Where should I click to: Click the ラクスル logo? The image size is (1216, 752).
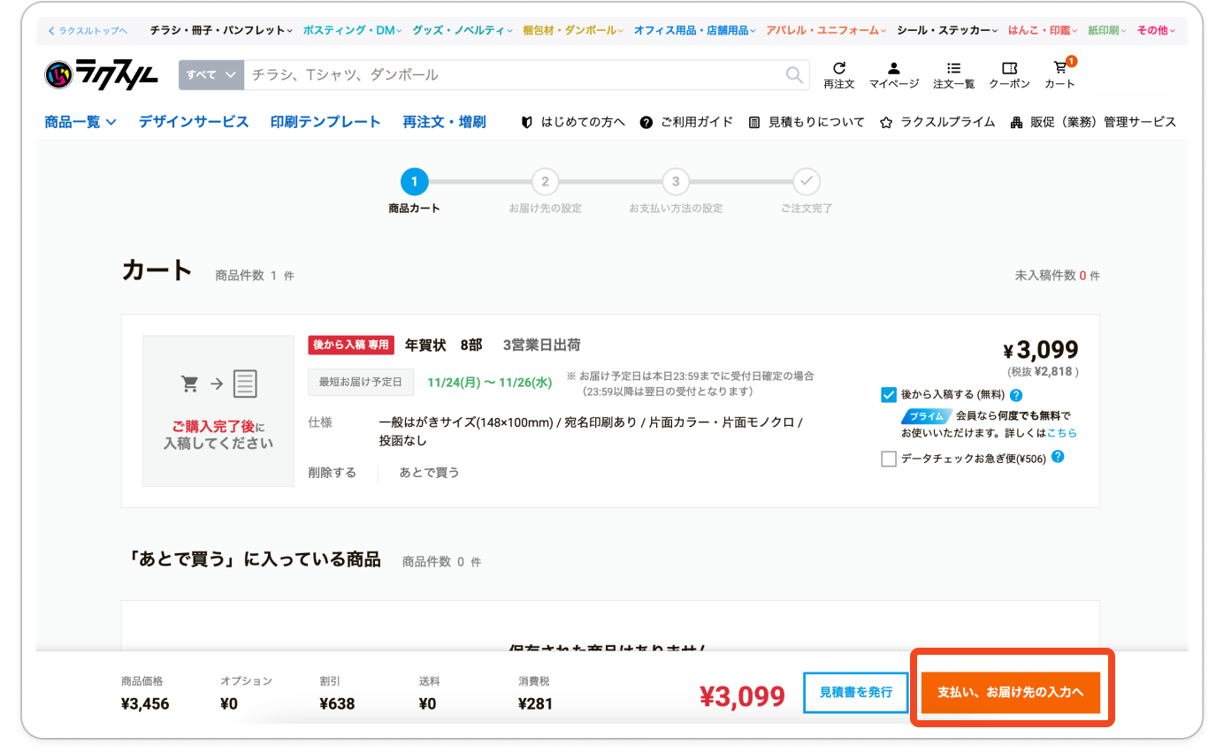click(102, 75)
